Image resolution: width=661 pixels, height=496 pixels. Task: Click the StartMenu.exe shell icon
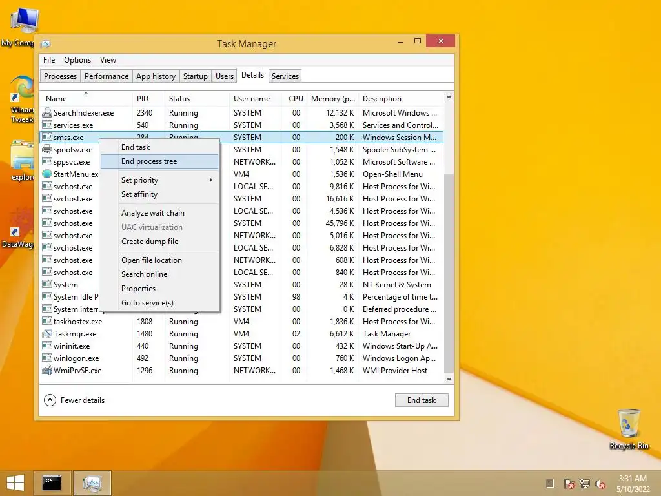46,174
